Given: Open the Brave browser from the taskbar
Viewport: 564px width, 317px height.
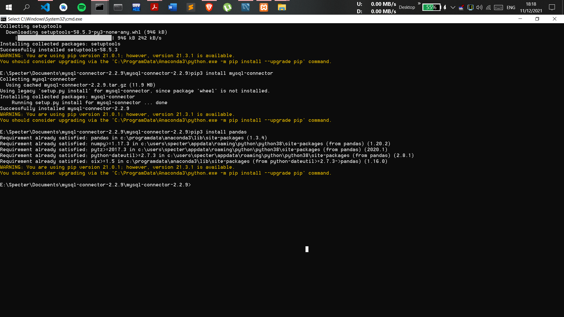Looking at the screenshot, I should (209, 7).
